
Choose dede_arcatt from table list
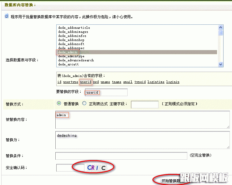(68, 64)
